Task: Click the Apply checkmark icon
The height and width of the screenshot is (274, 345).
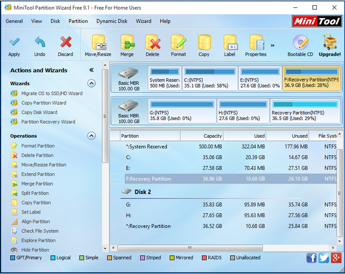Action: [x=14, y=42]
